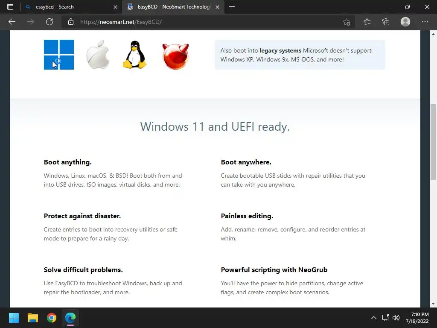Click the 'Protect against disaster.' heading
437x328 pixels.
pos(82,216)
